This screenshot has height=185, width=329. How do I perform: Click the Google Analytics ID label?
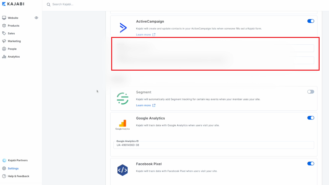tap(128, 141)
